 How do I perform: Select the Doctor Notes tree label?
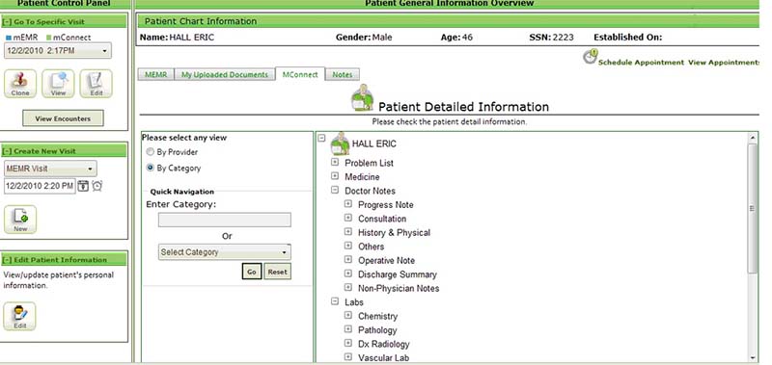coord(370,191)
